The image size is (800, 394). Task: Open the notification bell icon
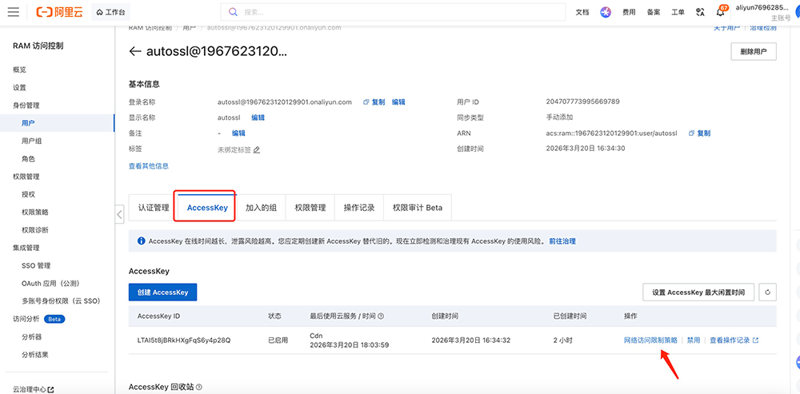[x=720, y=13]
